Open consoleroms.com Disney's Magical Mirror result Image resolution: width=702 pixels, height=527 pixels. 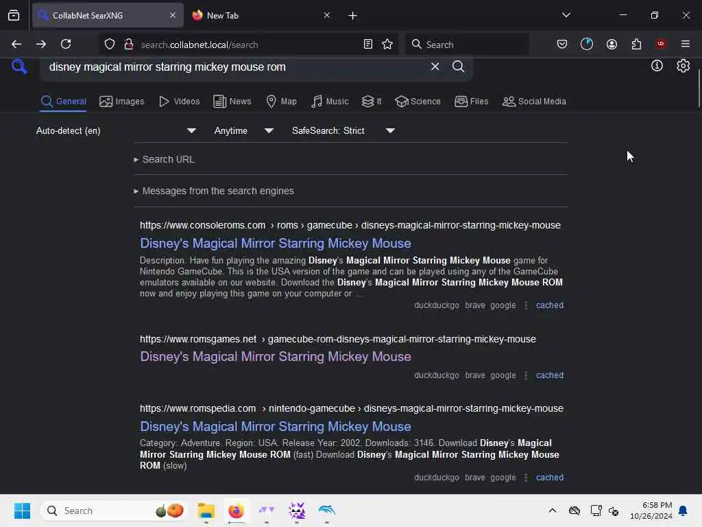tap(276, 244)
